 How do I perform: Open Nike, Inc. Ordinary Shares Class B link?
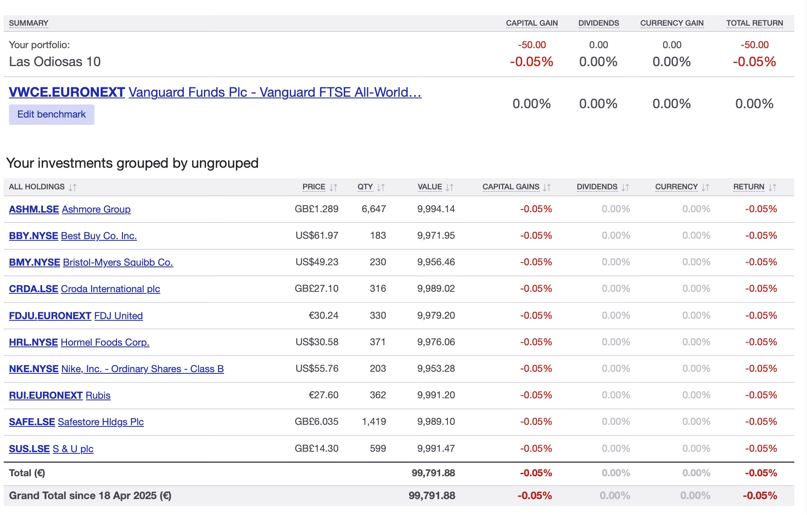[x=143, y=369]
